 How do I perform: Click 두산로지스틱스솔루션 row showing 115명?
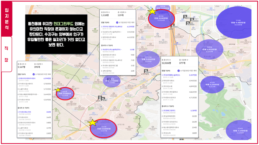[x=118, y=50]
